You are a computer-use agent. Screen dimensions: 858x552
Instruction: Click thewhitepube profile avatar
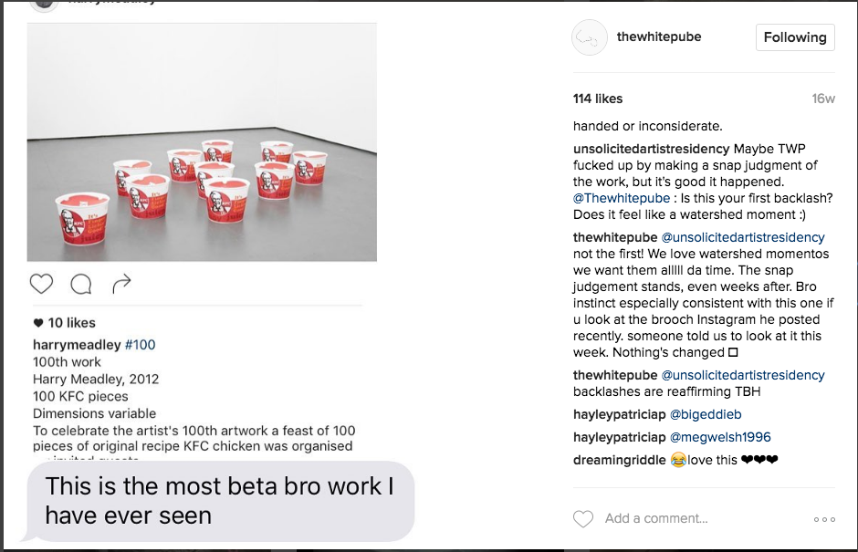pyautogui.click(x=589, y=37)
